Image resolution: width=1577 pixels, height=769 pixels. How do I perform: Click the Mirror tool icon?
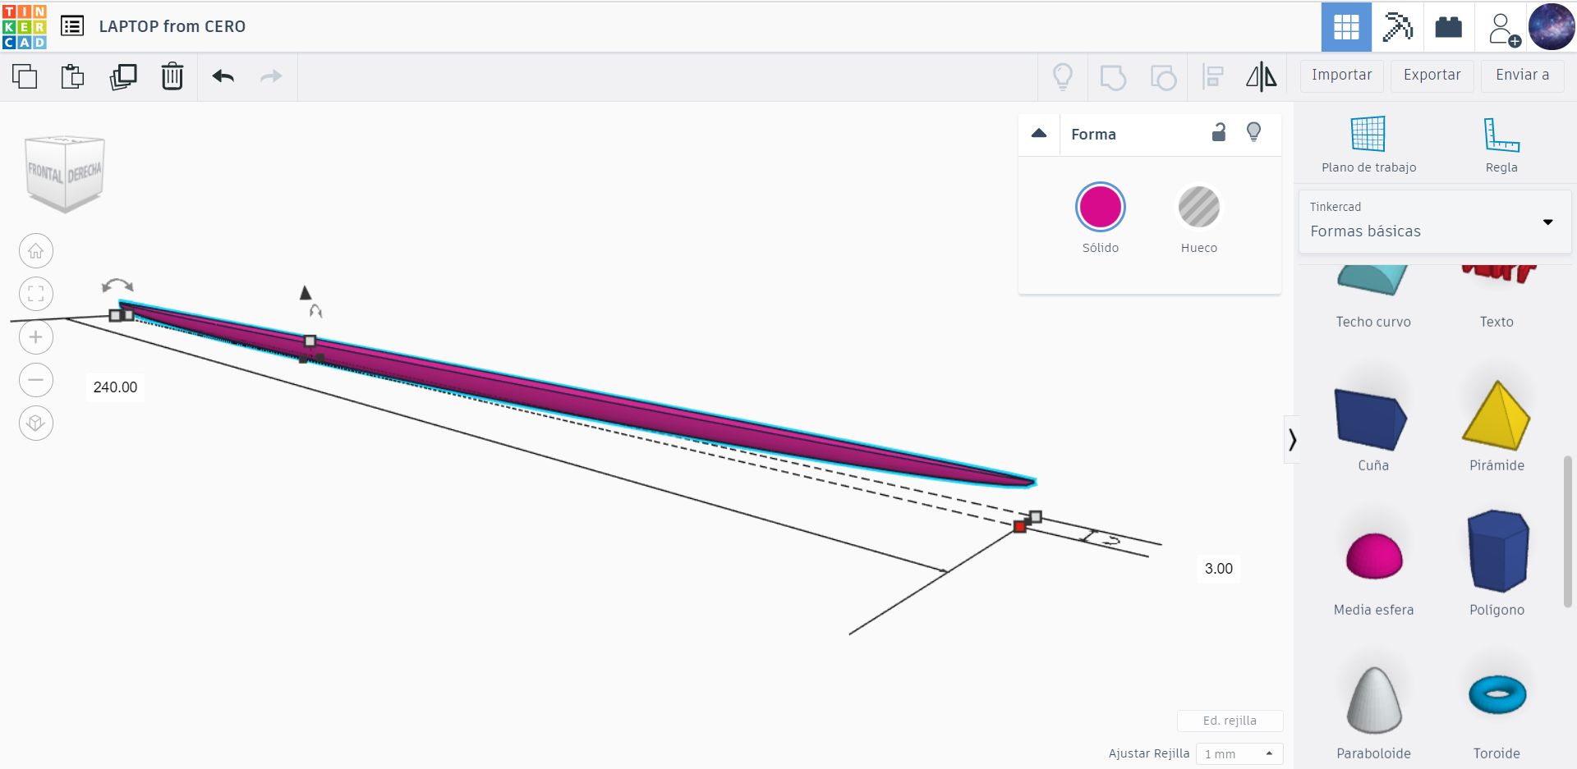pyautogui.click(x=1262, y=77)
